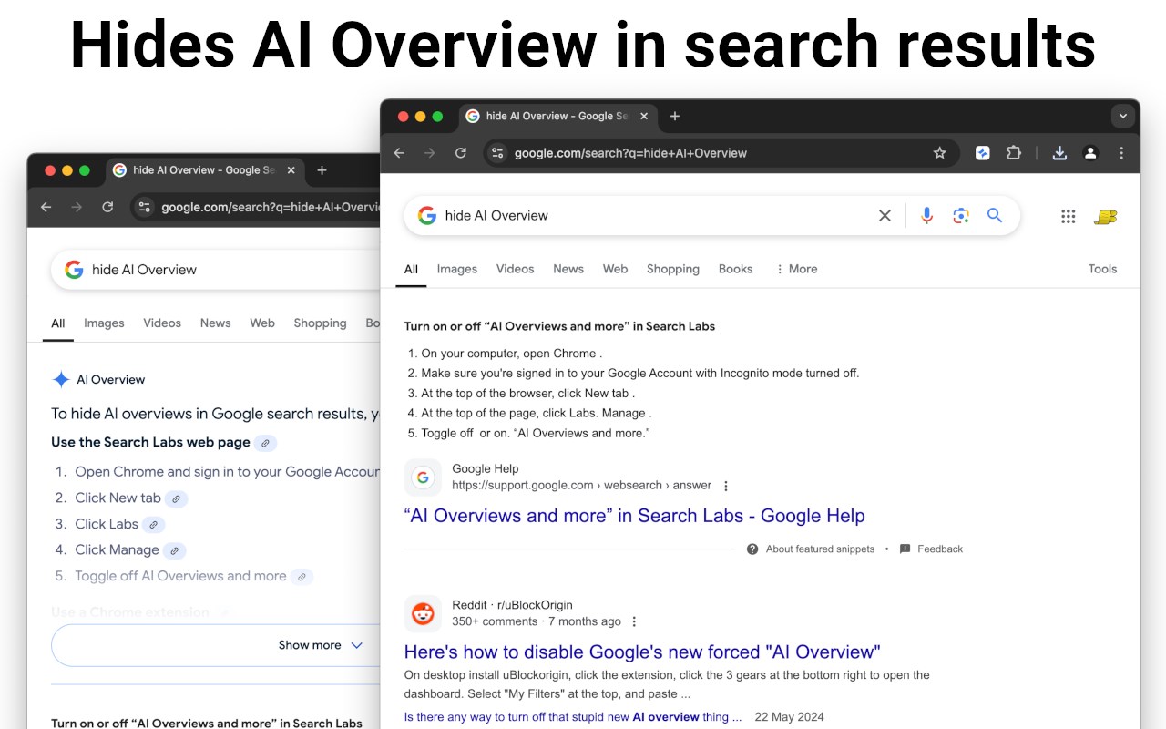Open Reddit favicon of uBlockOrigin result
This screenshot has width=1166, height=729.
point(423,613)
